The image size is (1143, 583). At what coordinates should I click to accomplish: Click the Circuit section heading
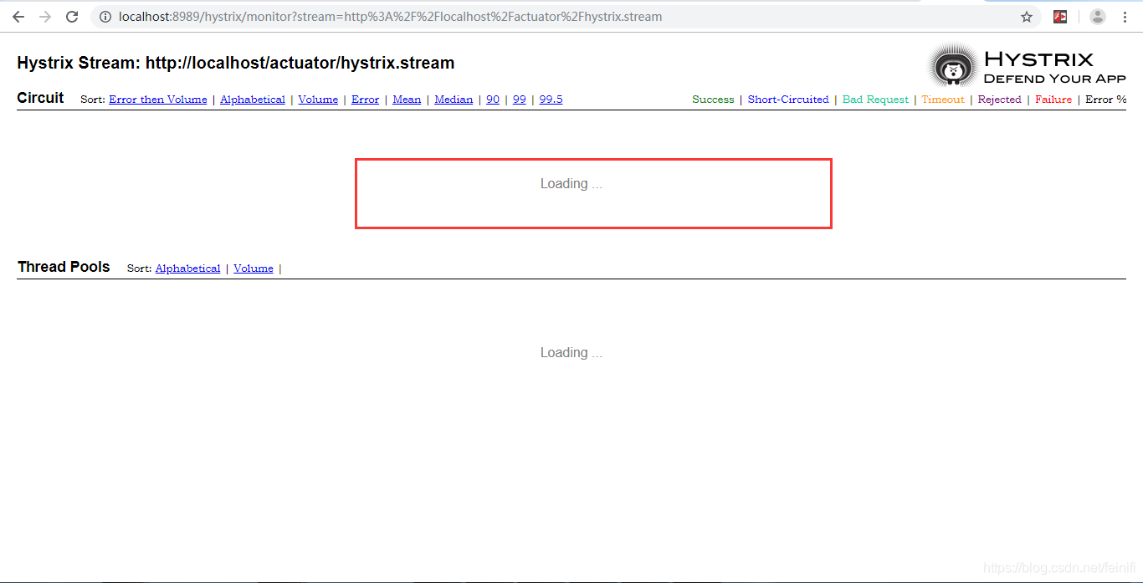point(40,98)
